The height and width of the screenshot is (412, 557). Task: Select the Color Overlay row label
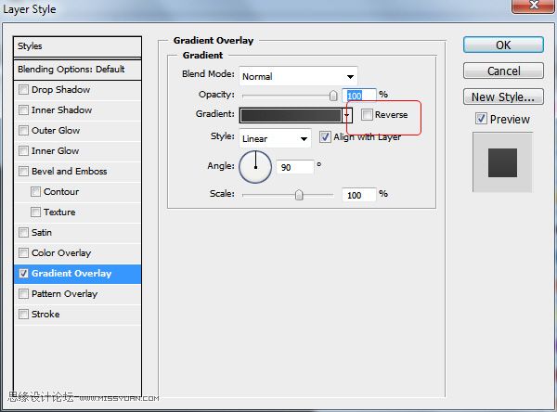click(61, 253)
